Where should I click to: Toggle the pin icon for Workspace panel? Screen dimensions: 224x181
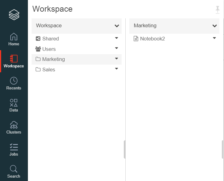tap(218, 10)
